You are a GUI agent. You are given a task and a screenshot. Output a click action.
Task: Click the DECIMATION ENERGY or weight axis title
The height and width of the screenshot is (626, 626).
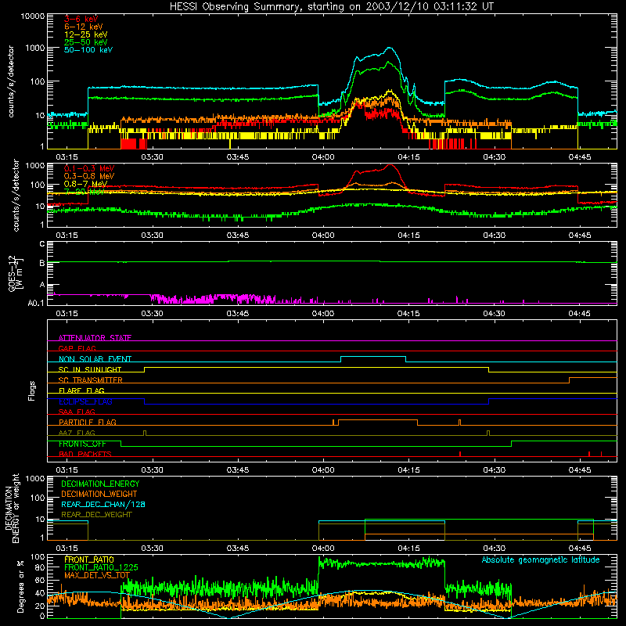tap(12, 508)
